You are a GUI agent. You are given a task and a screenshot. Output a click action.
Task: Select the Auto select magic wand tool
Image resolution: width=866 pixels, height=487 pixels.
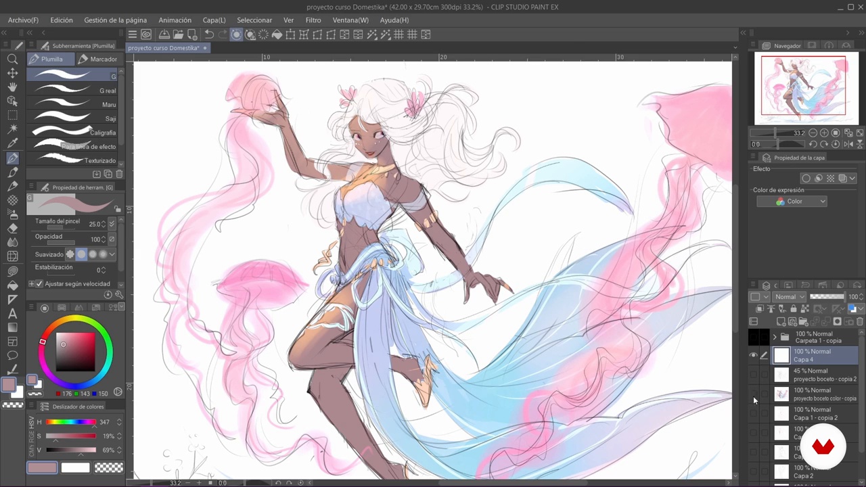click(12, 129)
